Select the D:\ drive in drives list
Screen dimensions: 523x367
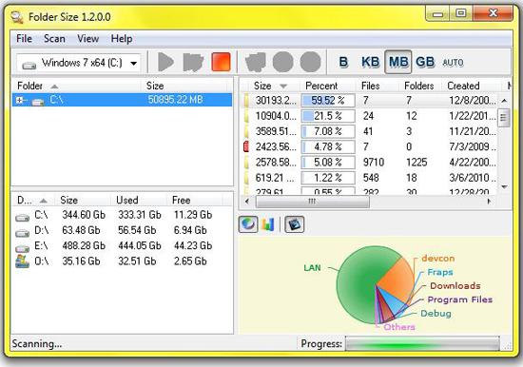coord(122,230)
